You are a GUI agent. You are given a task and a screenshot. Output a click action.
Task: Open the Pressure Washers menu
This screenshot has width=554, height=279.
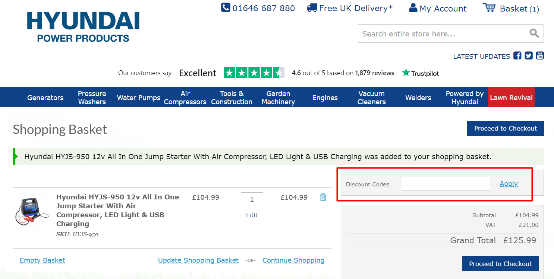coord(92,97)
